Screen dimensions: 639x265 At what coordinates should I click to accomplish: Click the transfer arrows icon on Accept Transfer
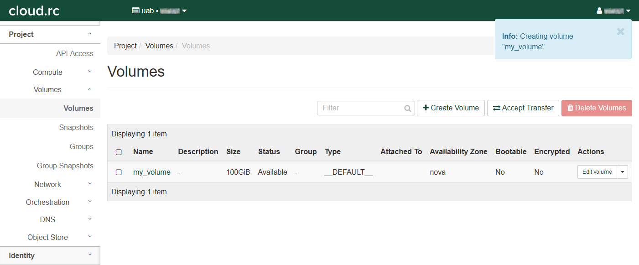[x=496, y=108]
